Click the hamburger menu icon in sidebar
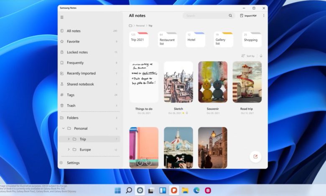 click(62, 17)
